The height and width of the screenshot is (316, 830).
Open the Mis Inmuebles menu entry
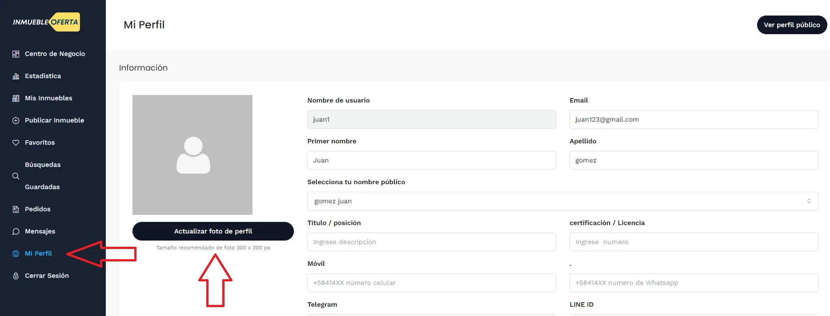48,98
